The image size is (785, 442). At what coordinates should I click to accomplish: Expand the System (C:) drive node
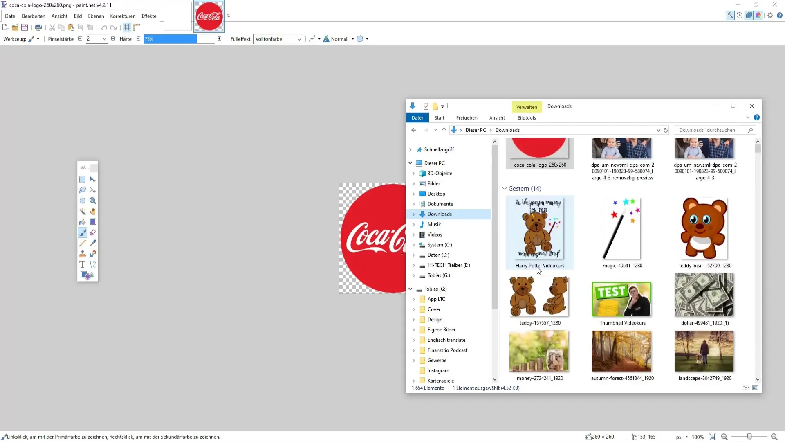coord(414,245)
